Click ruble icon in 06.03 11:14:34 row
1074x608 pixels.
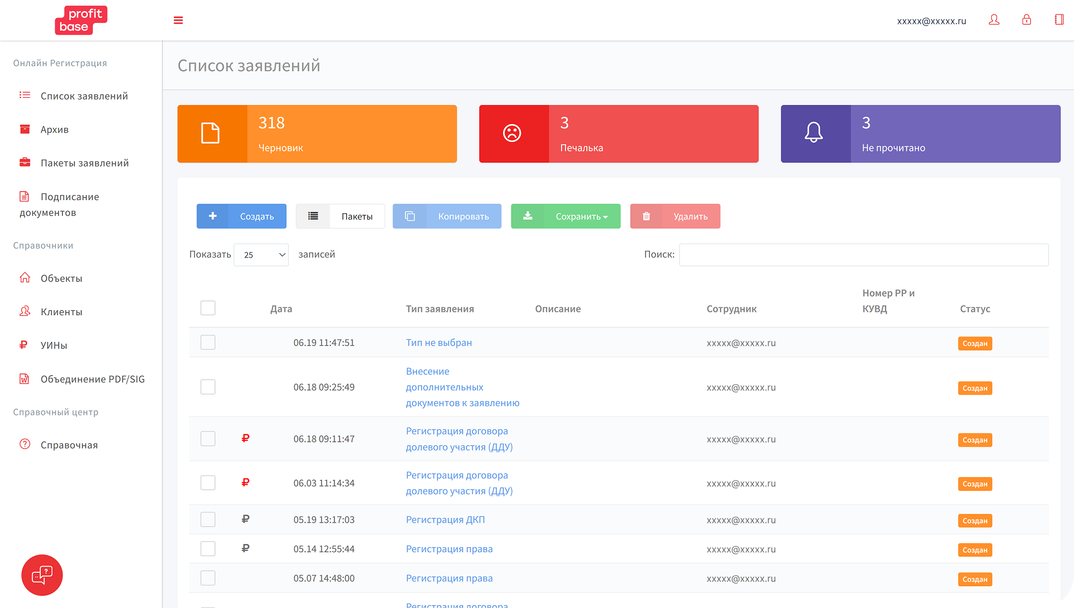245,483
